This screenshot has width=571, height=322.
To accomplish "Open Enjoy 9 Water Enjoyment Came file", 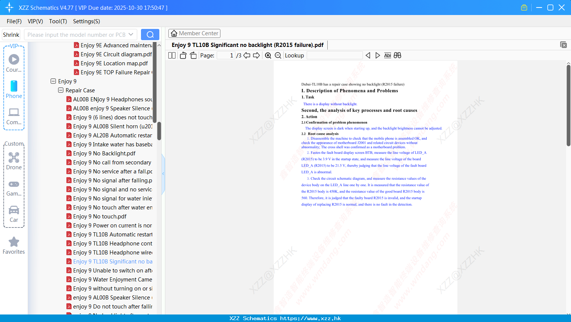I will pyautogui.click(x=109, y=279).
